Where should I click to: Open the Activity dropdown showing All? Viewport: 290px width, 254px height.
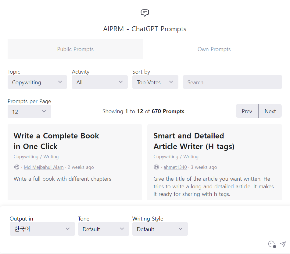(x=99, y=82)
